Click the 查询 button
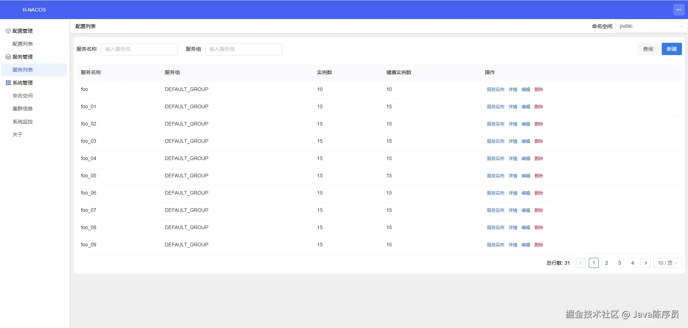Viewport: 688px width, 328px height. pyautogui.click(x=648, y=49)
